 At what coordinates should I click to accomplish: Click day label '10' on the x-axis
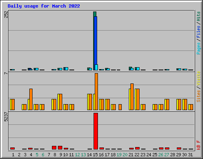click(65, 155)
